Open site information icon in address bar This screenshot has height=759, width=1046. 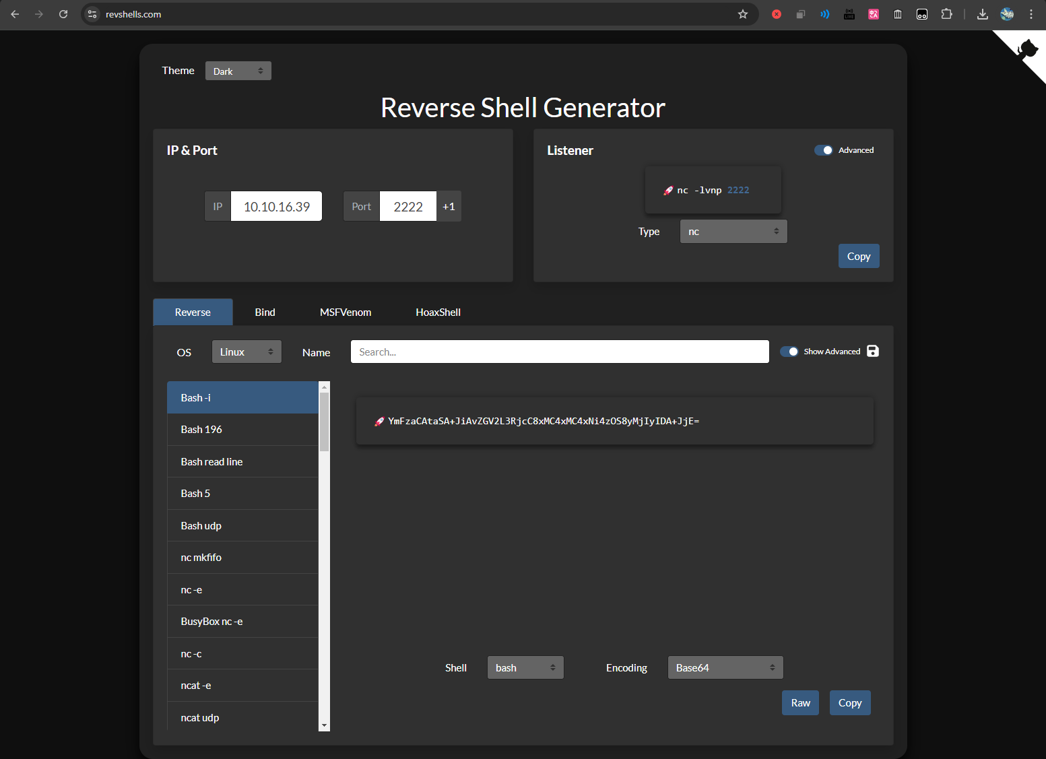93,14
